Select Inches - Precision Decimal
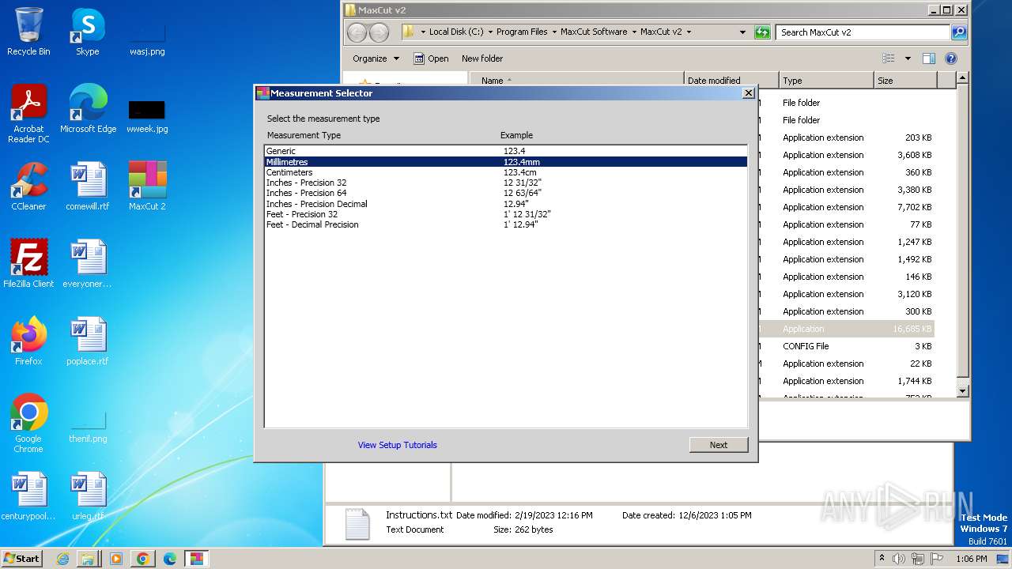Screen dimensions: 1012x569 click(506, 204)
